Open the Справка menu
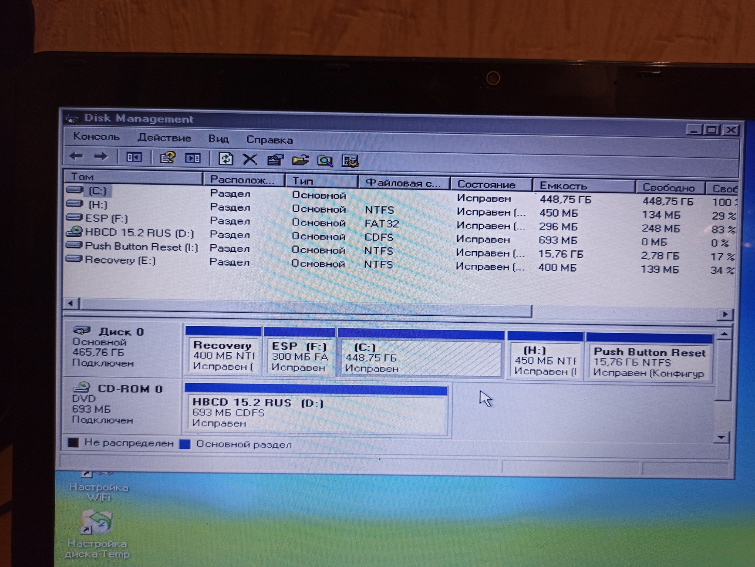755x567 pixels. [270, 140]
